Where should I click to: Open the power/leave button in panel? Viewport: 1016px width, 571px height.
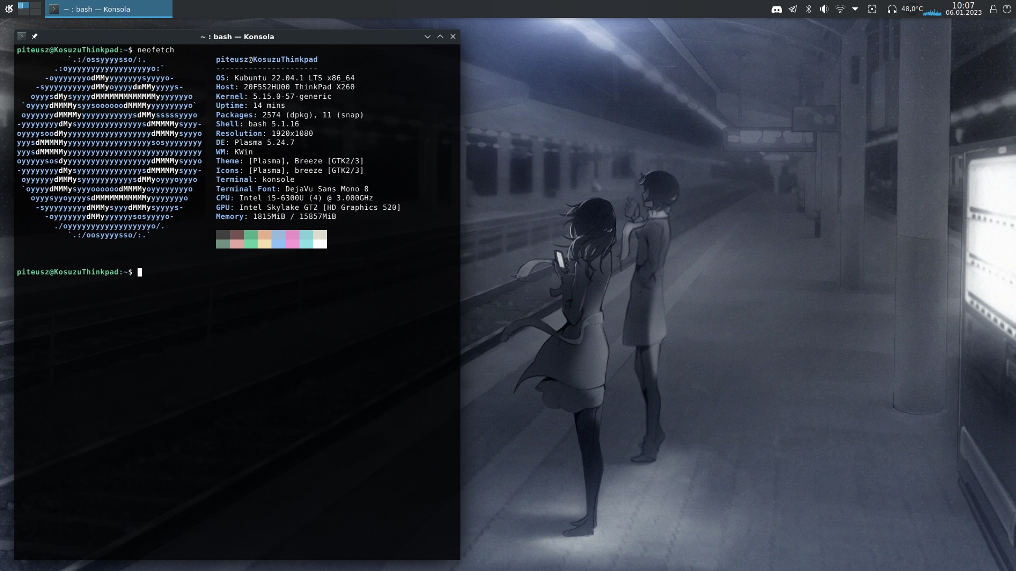[1007, 9]
